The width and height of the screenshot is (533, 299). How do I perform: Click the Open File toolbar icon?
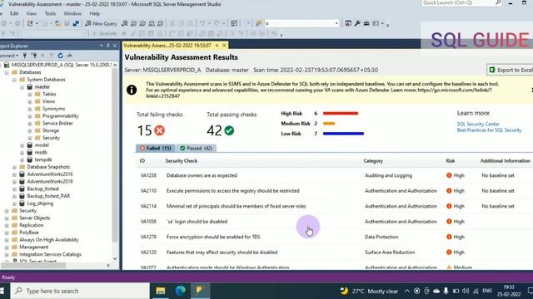[58, 23]
